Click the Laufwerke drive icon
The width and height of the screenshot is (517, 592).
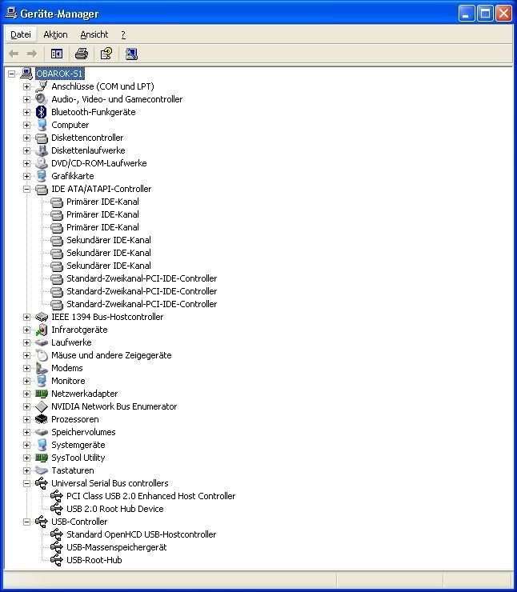[41, 342]
